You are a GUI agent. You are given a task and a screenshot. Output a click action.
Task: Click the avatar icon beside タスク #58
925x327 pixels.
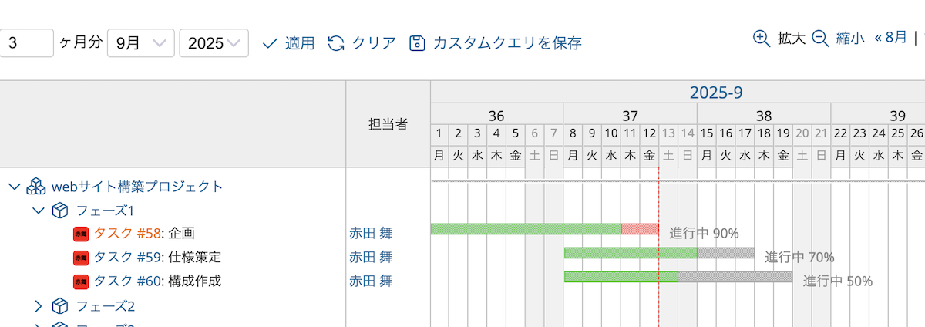(81, 234)
